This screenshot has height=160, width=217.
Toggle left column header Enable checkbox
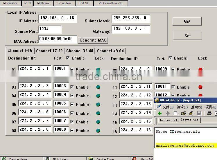pos(68,58)
